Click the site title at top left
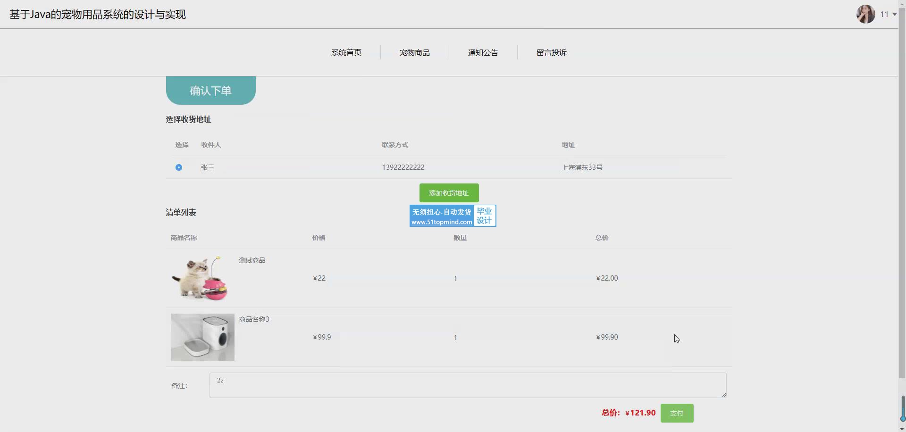Screen dimensions: 906x432 click(98, 15)
